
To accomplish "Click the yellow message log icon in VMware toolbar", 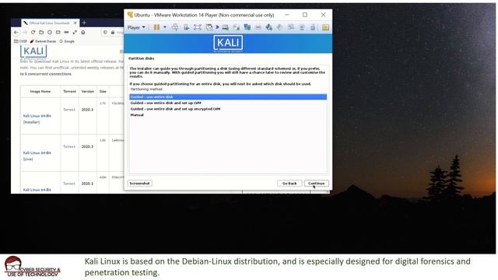I will [325, 27].
